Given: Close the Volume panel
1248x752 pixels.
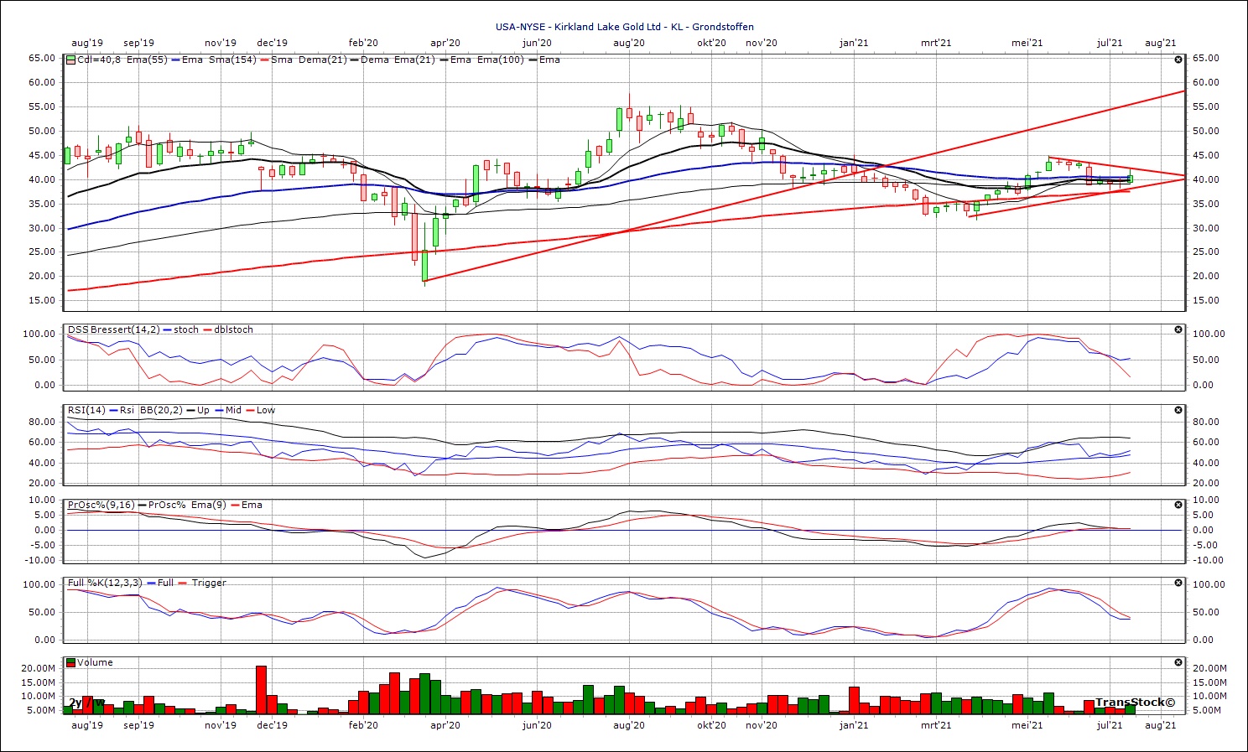Looking at the screenshot, I should coord(1178,662).
